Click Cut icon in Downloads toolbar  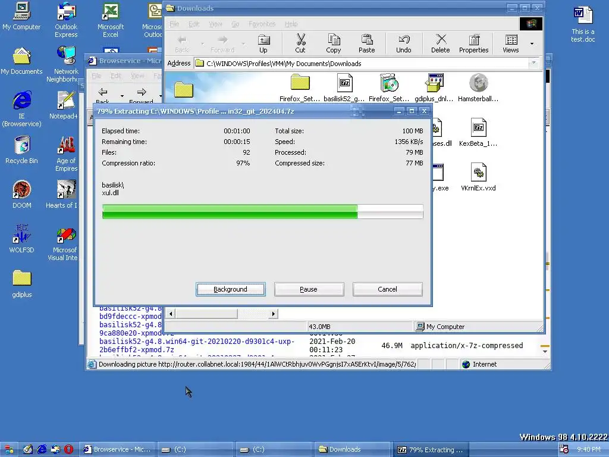300,43
